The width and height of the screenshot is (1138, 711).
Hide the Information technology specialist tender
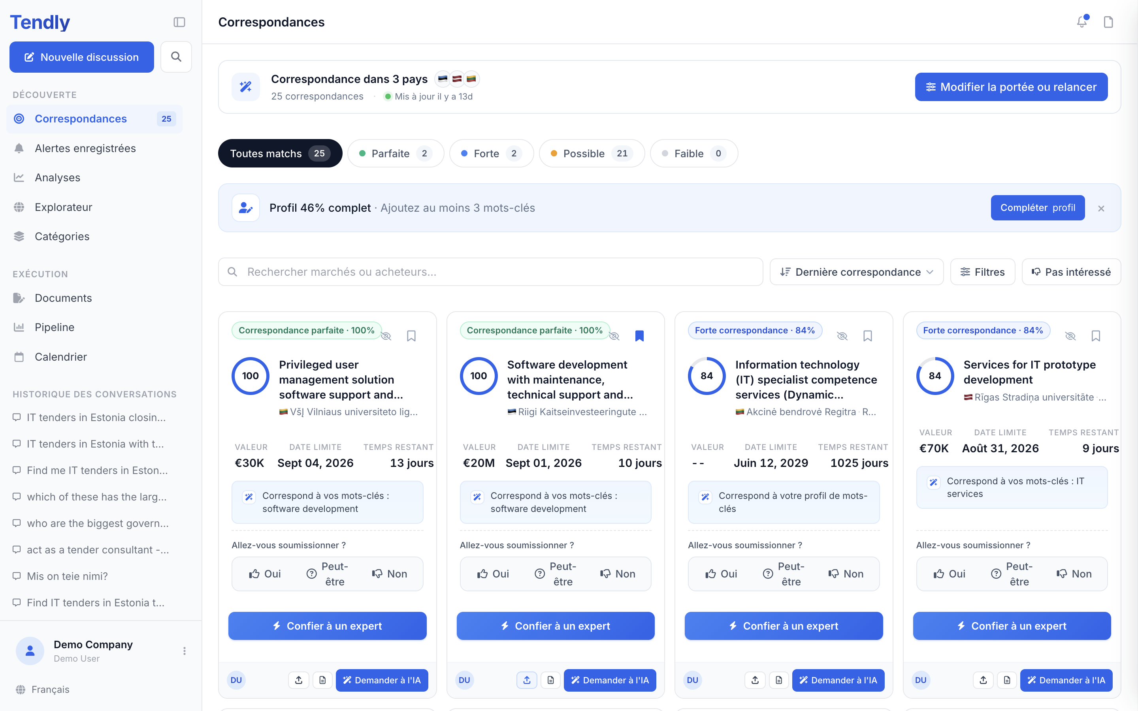pyautogui.click(x=842, y=336)
